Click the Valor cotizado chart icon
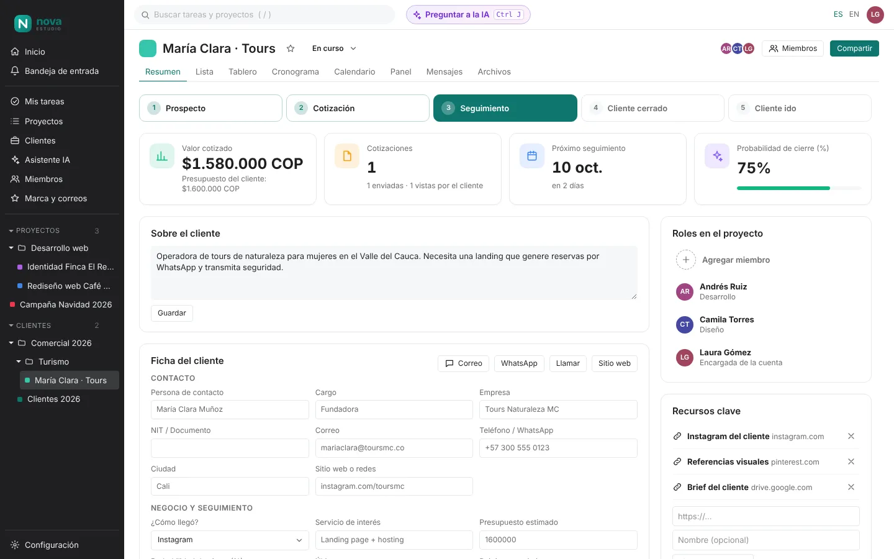 click(162, 156)
